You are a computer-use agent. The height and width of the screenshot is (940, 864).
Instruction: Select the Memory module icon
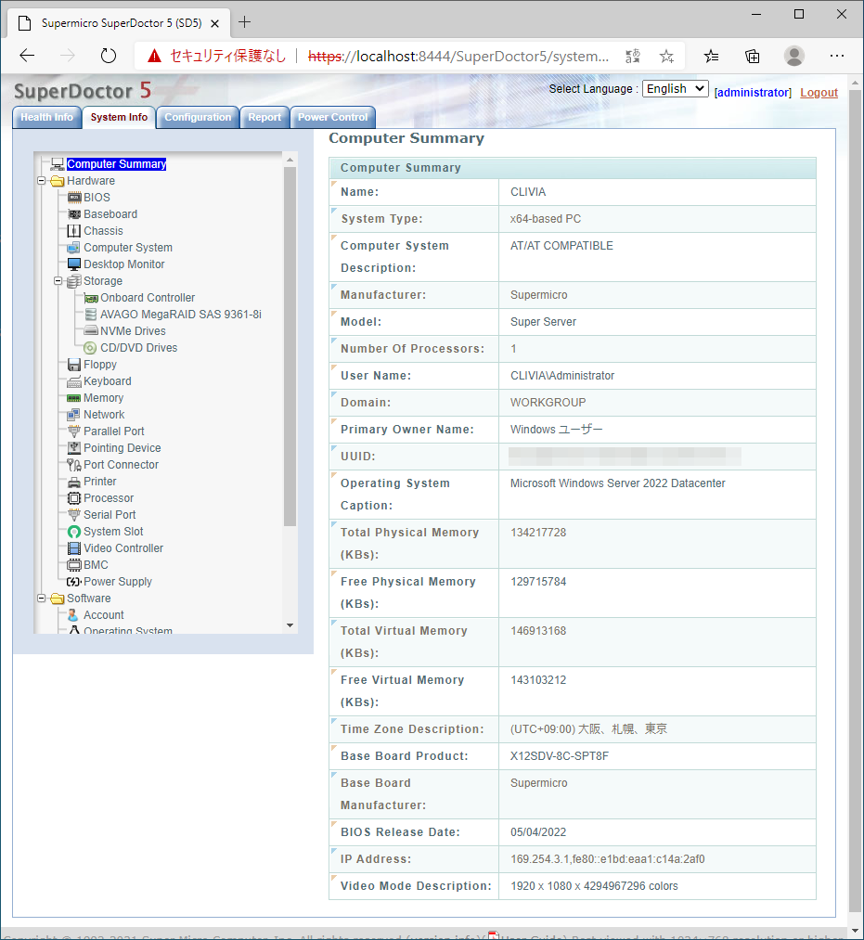click(x=74, y=398)
